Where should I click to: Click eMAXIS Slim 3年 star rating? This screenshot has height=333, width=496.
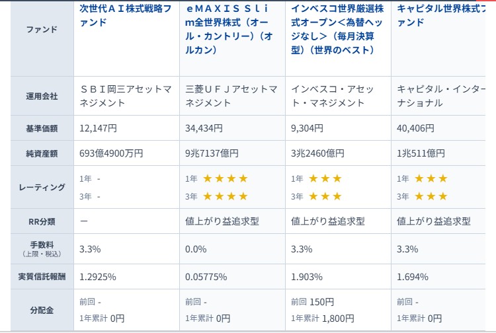(225, 196)
